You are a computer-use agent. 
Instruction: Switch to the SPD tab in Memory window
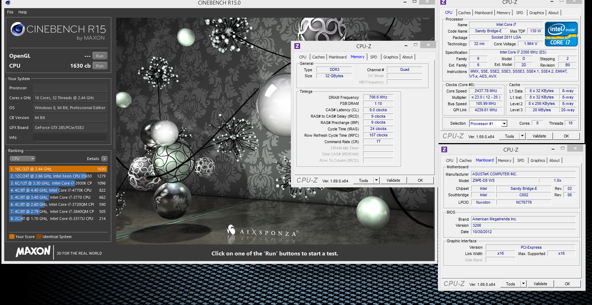click(x=373, y=57)
